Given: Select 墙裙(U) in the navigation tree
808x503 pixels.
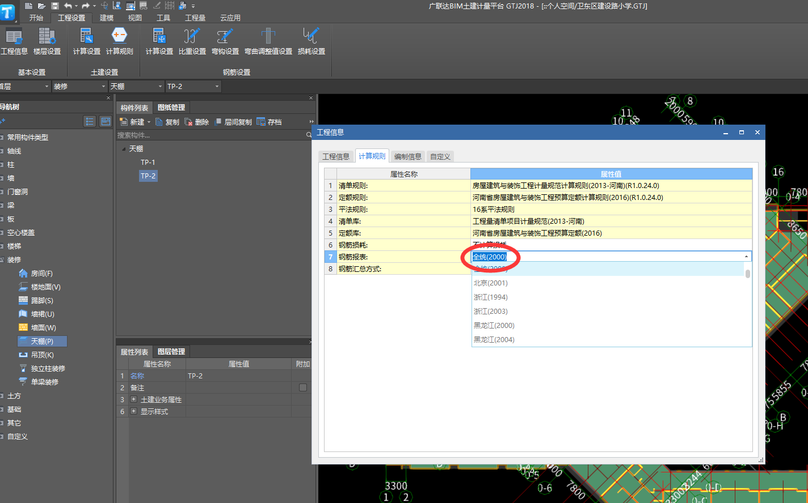Looking at the screenshot, I should [37, 314].
